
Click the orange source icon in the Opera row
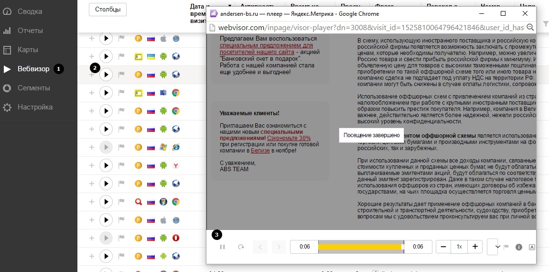pos(138,238)
